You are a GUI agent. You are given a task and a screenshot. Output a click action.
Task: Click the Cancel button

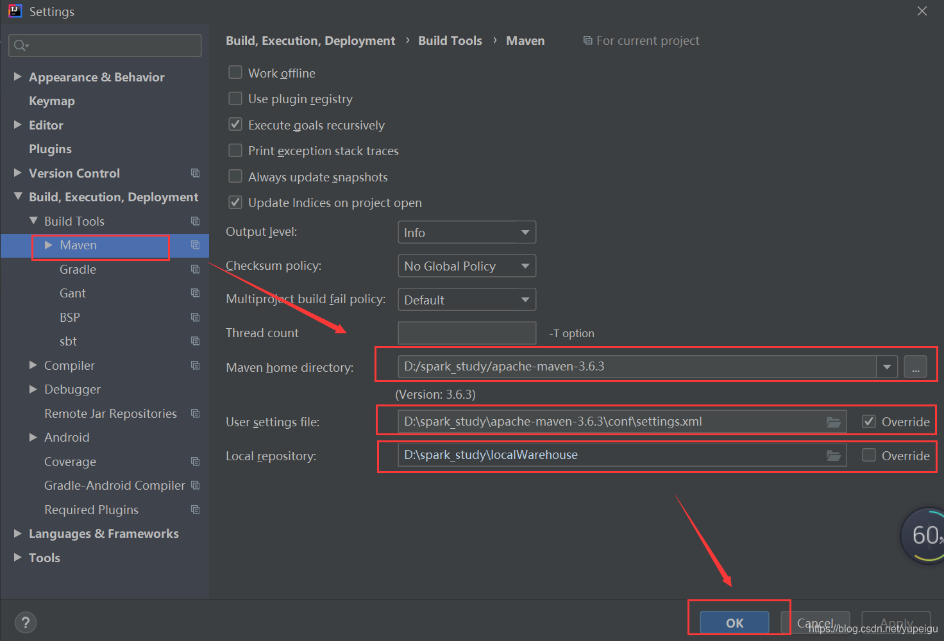pyautogui.click(x=815, y=622)
